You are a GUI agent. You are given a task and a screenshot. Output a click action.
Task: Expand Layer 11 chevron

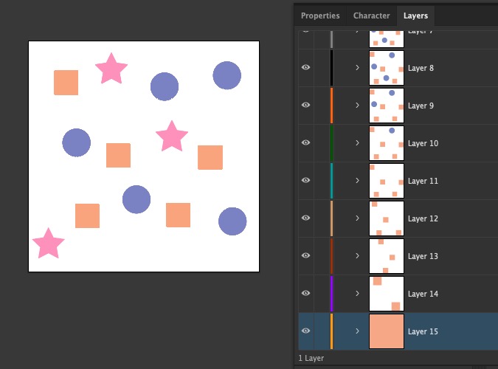pos(357,181)
